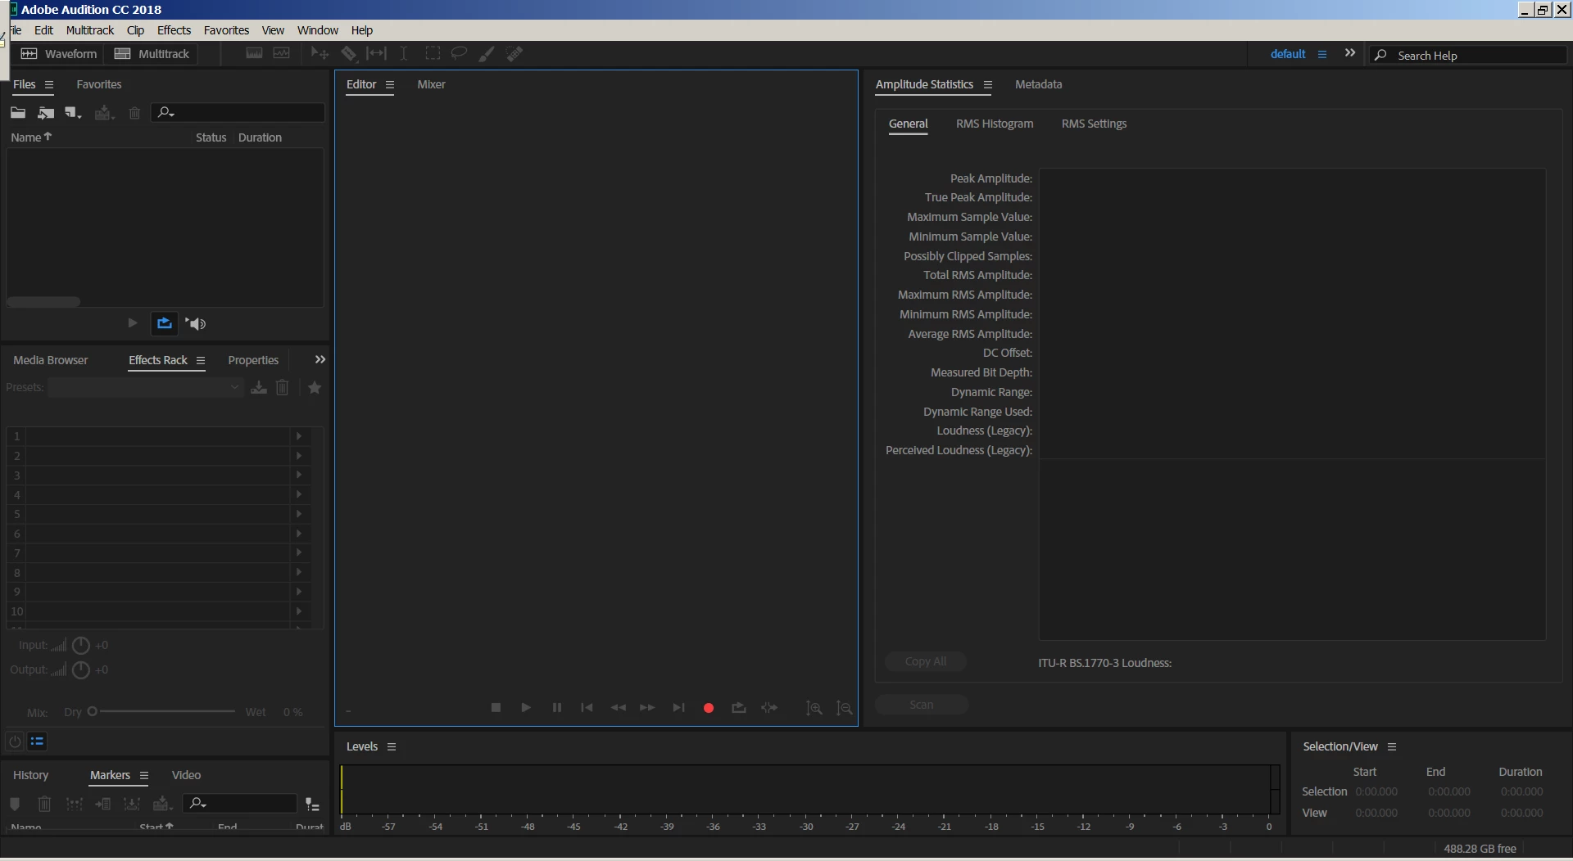Click the trash icon in Files panel
The image size is (1573, 861).
134,113
